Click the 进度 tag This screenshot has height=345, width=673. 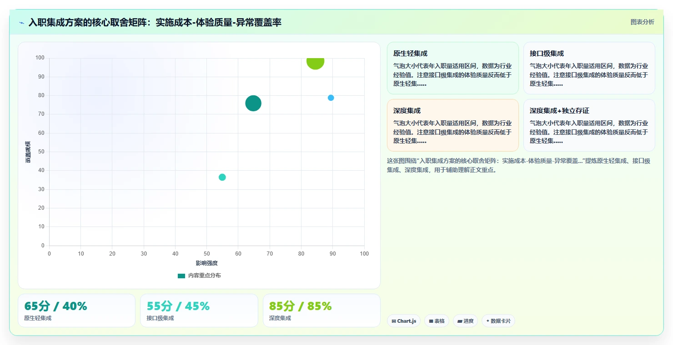[465, 321]
